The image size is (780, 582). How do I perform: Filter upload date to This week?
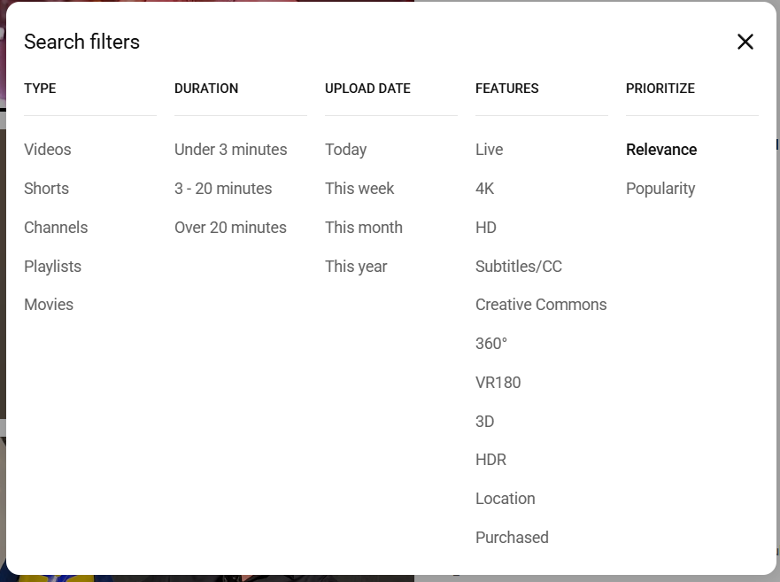[x=359, y=189]
